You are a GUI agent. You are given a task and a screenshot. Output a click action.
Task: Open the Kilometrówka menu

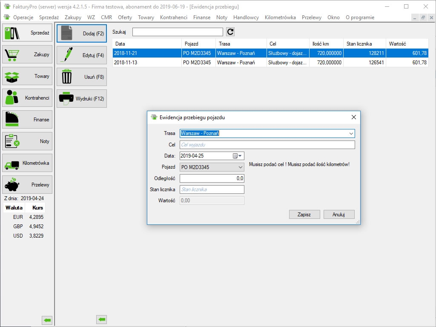tap(280, 17)
